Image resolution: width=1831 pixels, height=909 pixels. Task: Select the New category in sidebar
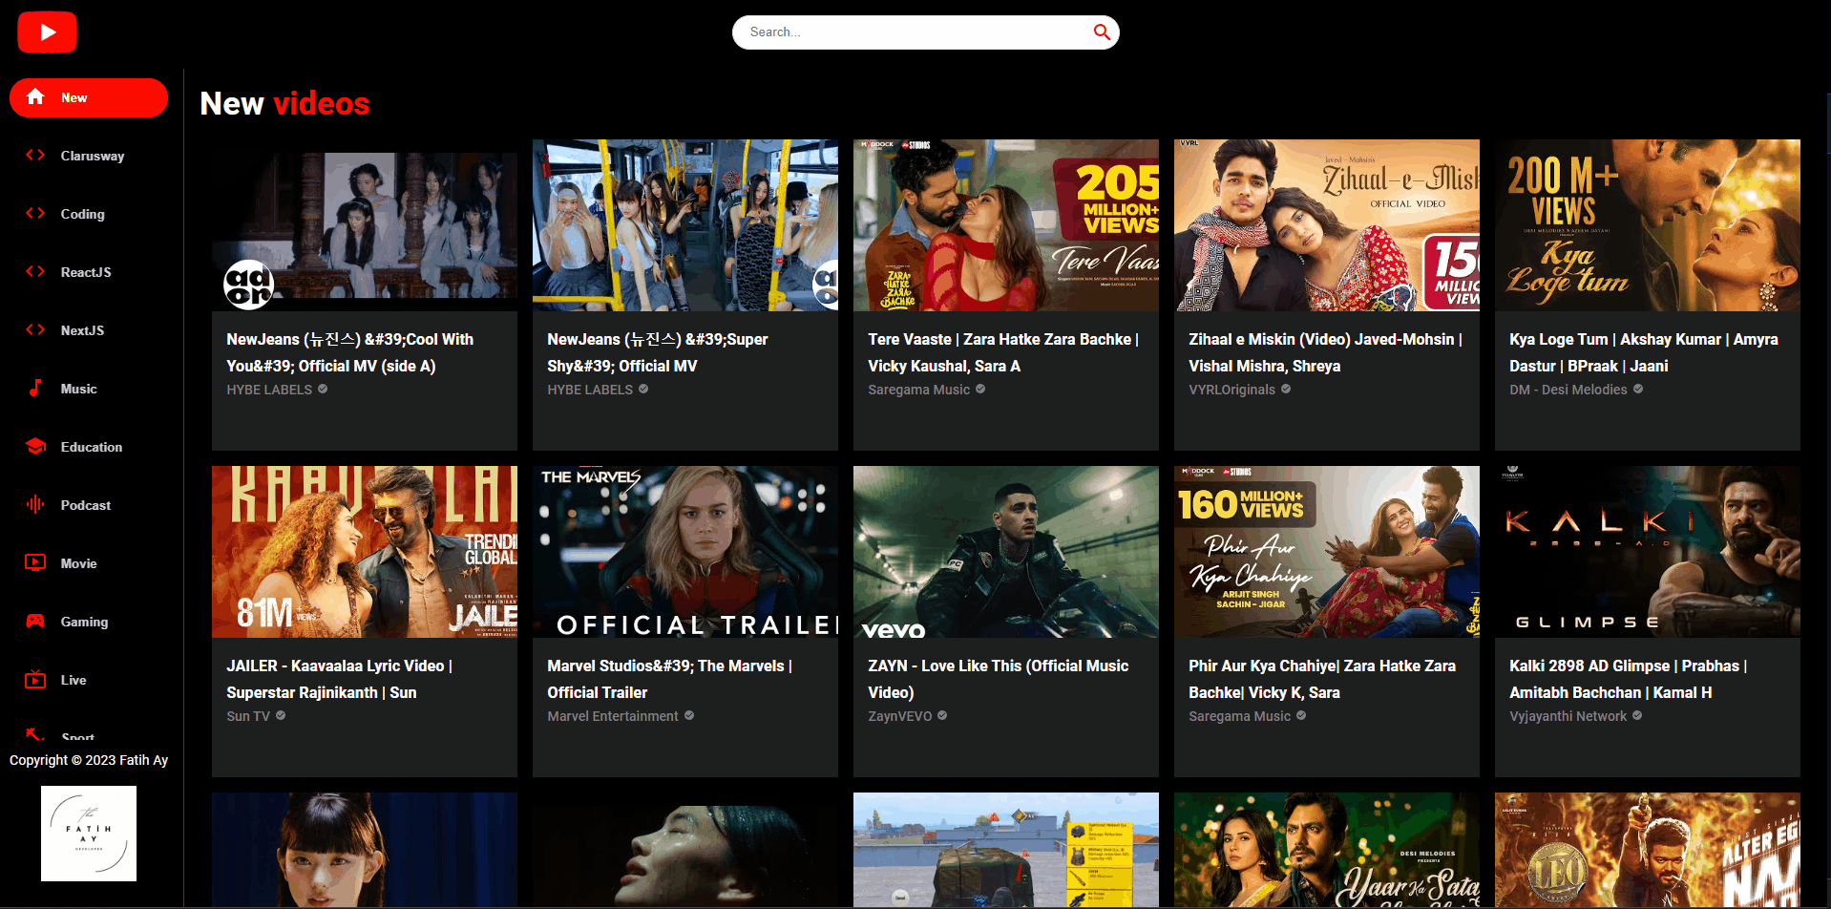89,97
